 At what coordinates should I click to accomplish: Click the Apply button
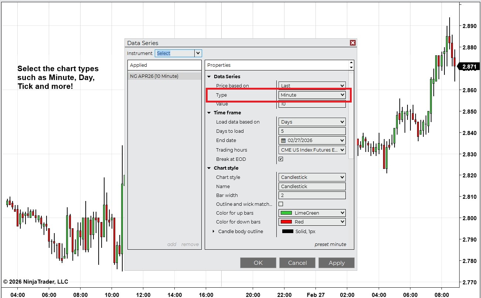pos(337,263)
